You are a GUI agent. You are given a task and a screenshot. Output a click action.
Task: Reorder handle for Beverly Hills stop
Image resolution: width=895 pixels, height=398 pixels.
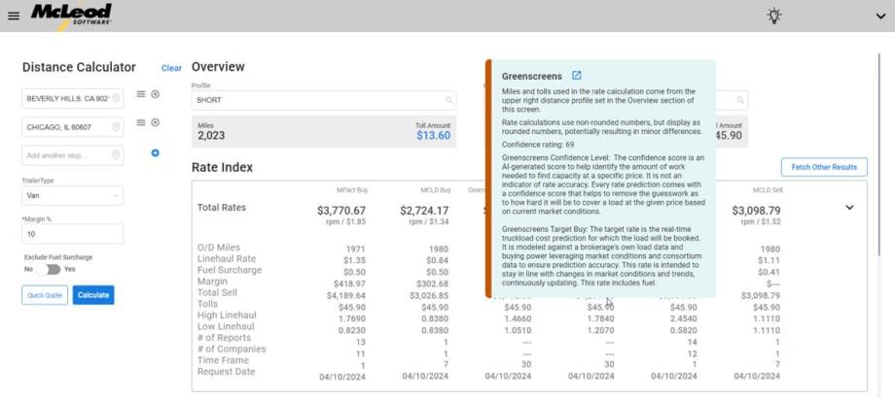pos(141,94)
